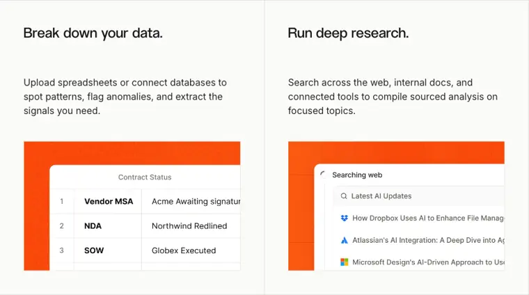Image resolution: width=529 pixels, height=295 pixels.
Task: Select the SOW cell
Action: tap(108, 250)
